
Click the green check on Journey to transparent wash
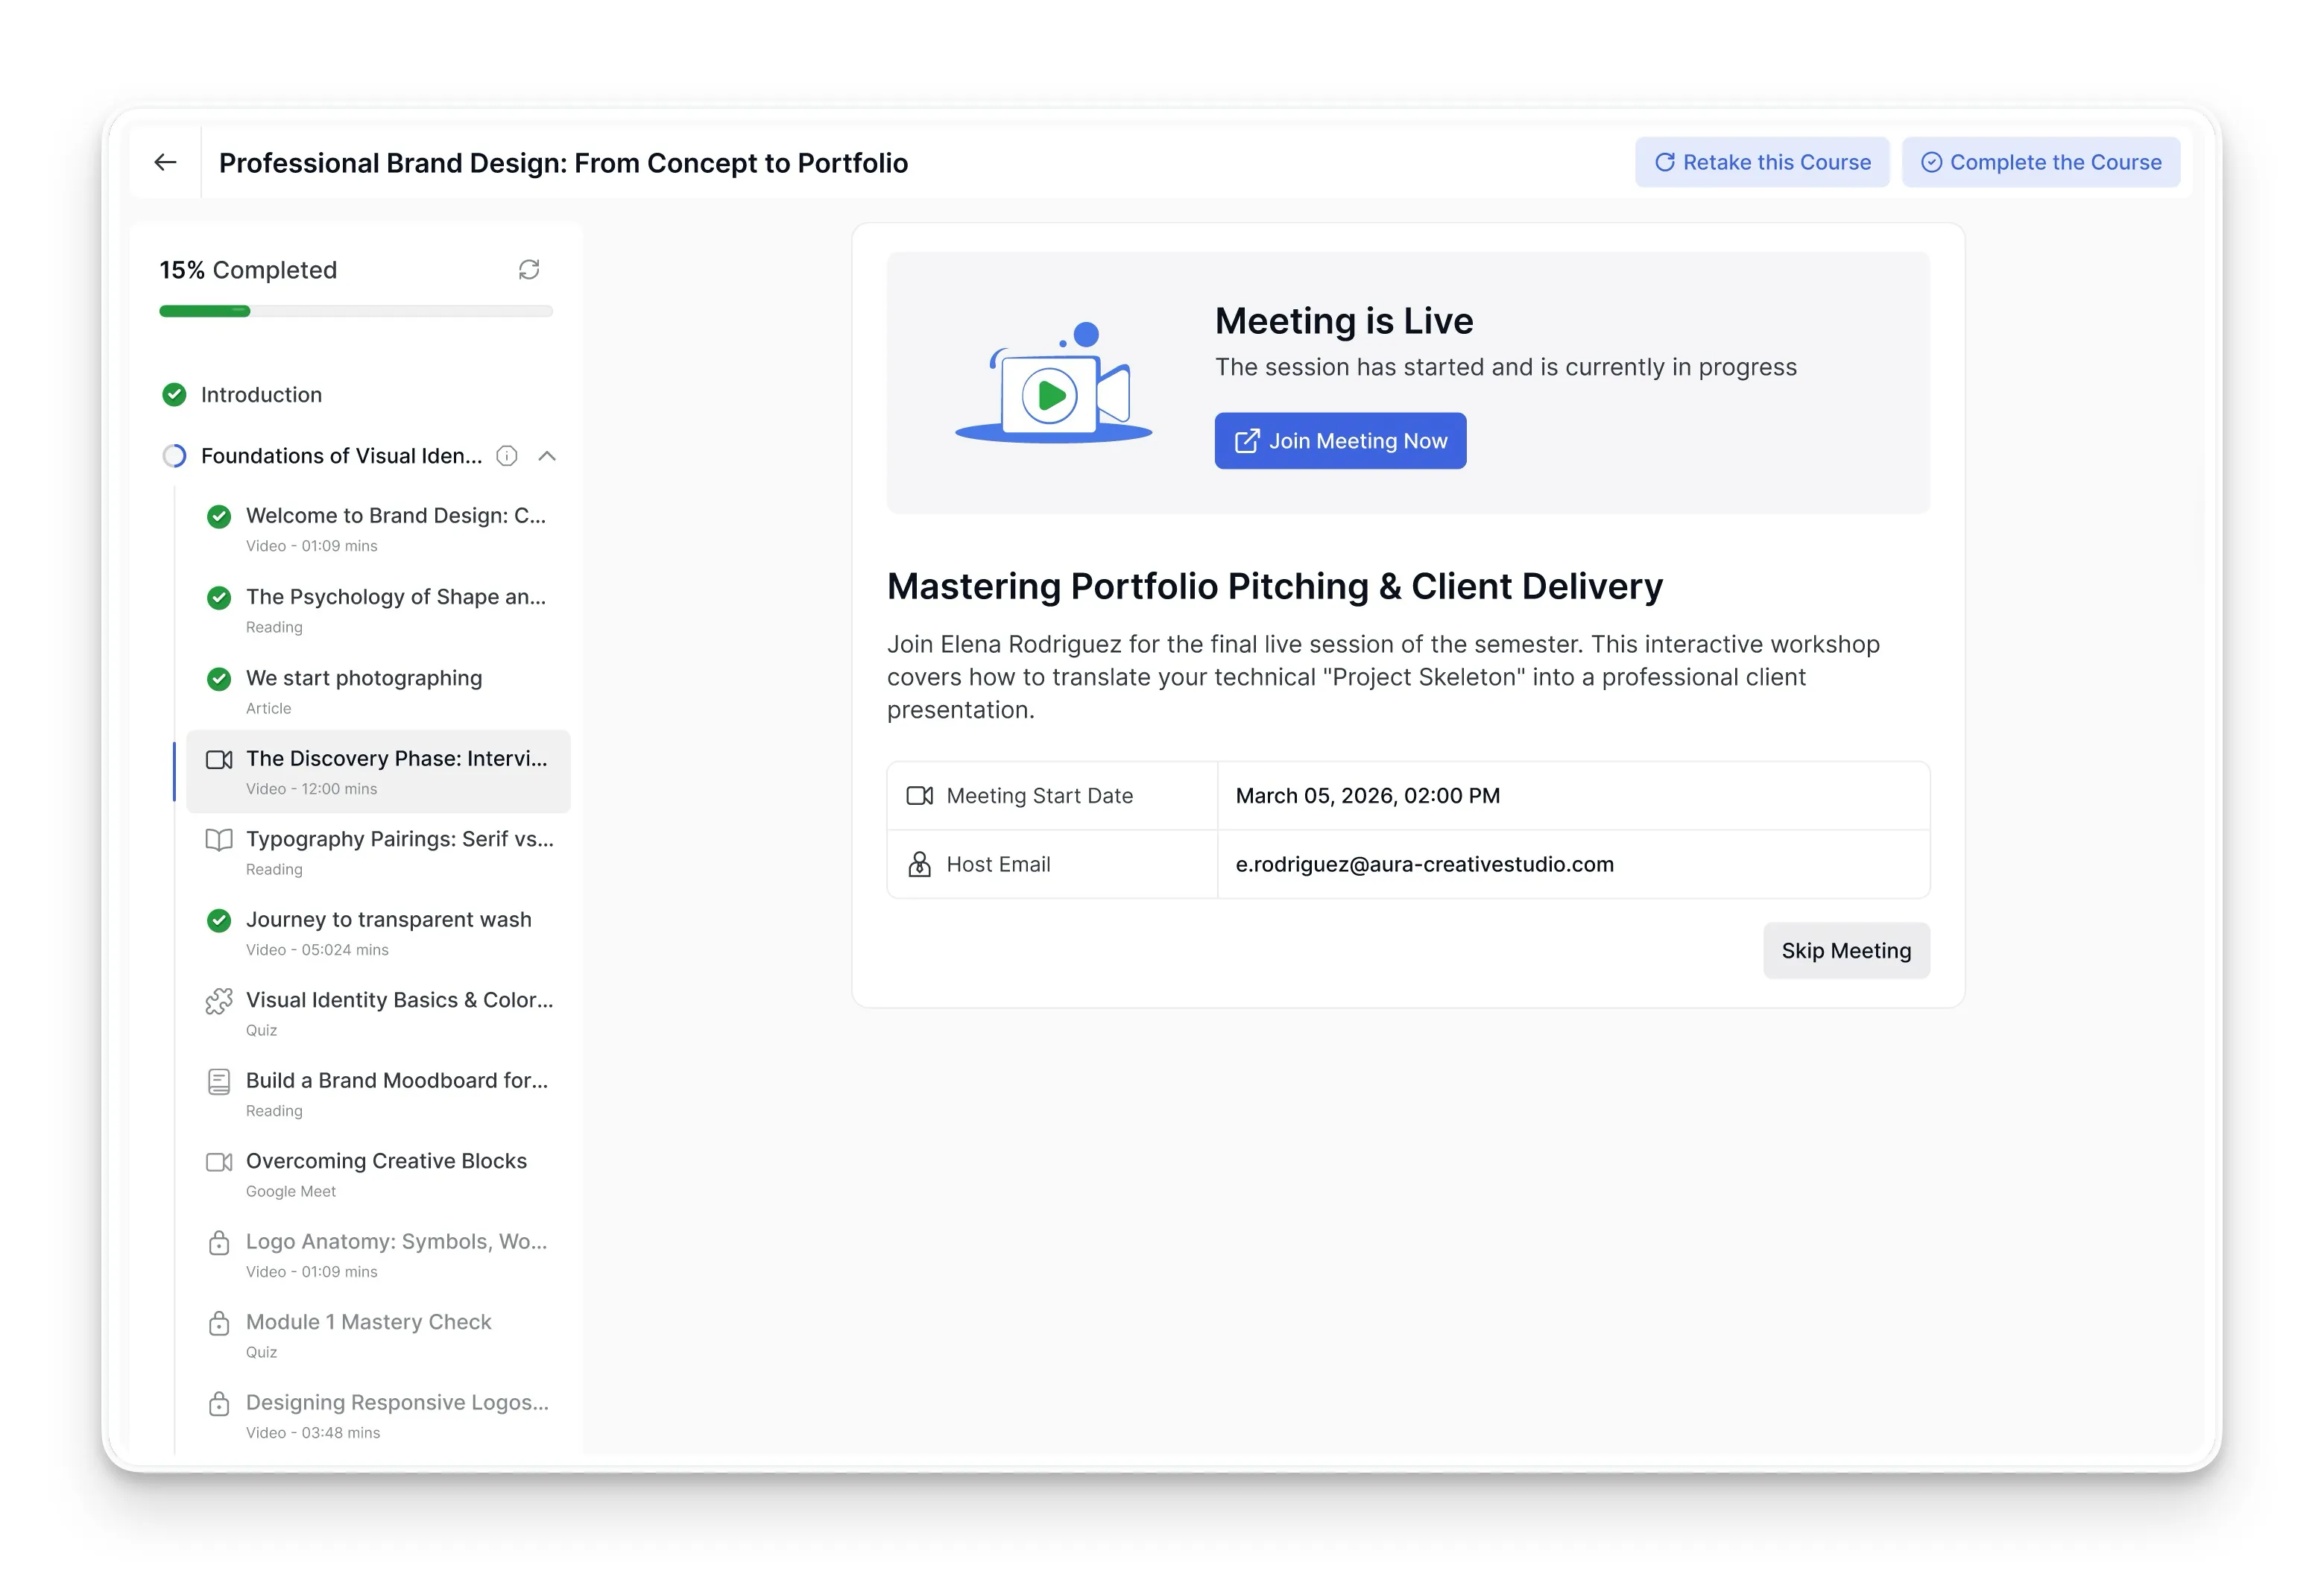(x=219, y=920)
